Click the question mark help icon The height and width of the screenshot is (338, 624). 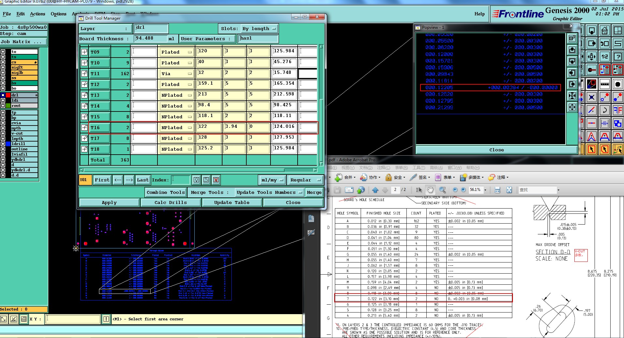tap(617, 57)
